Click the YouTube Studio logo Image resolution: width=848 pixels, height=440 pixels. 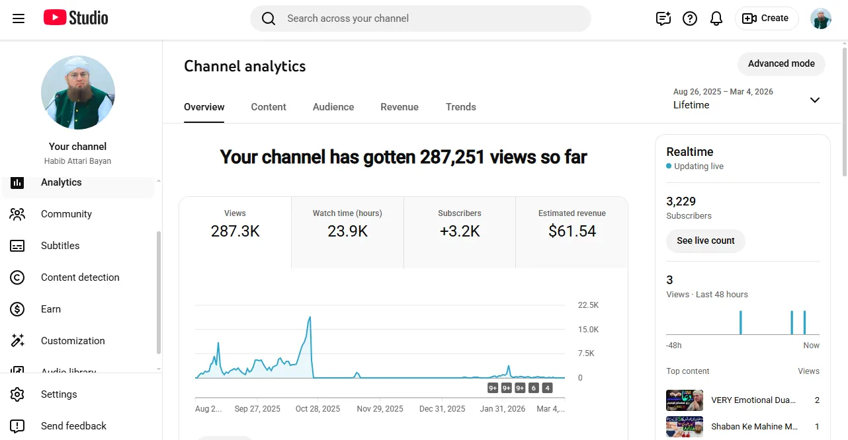tap(75, 18)
